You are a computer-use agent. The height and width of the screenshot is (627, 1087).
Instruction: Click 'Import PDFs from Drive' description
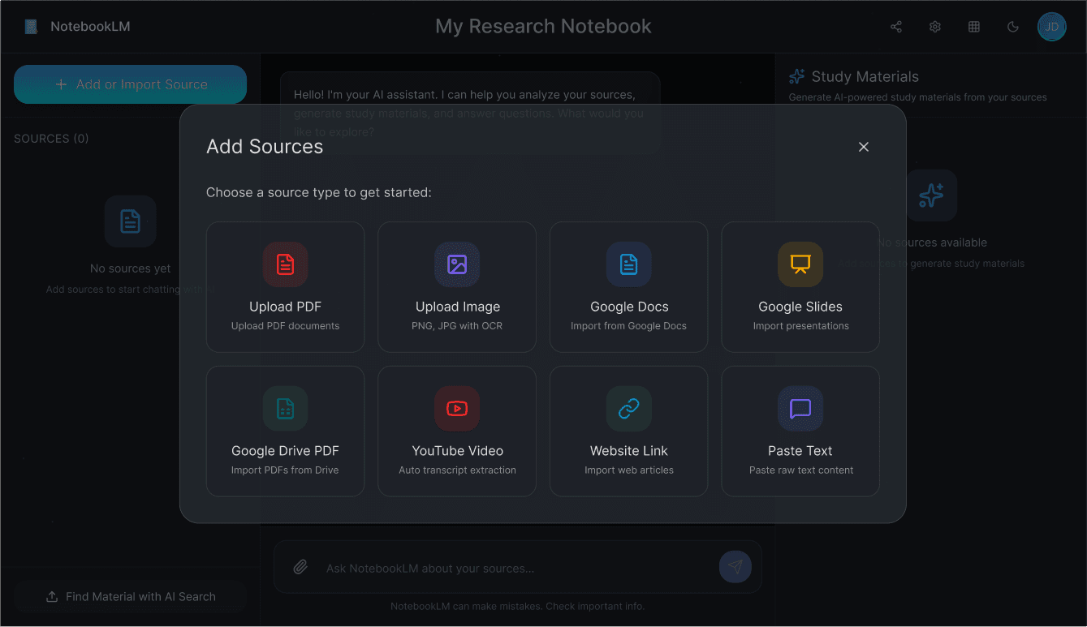tap(285, 470)
